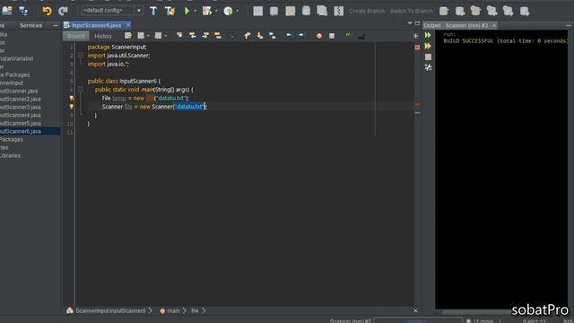
Task: Shift line right icon
Action: (301, 35)
